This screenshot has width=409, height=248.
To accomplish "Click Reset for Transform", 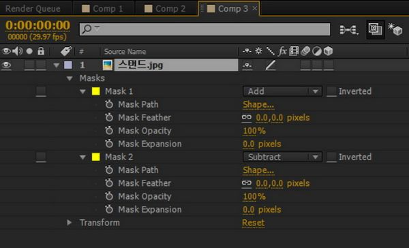I will [254, 223].
